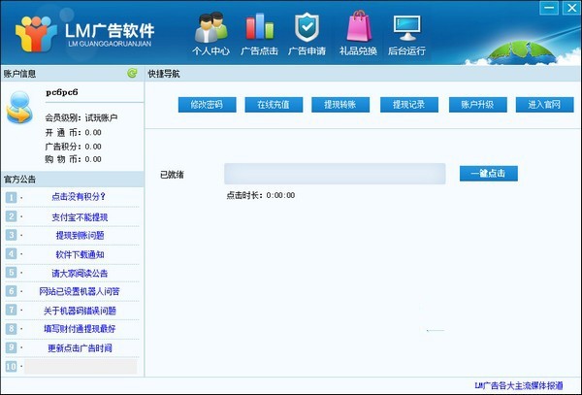Click the user avatar icon
This screenshot has height=395, width=582.
[x=19, y=108]
